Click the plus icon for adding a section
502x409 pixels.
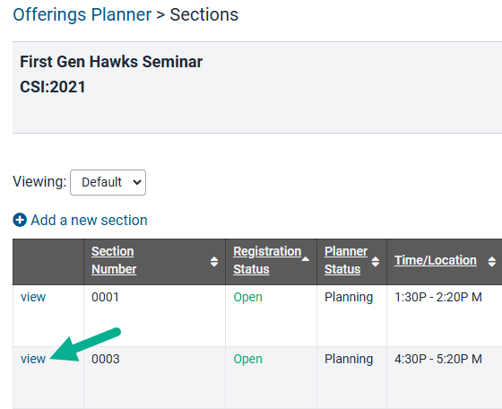20,220
